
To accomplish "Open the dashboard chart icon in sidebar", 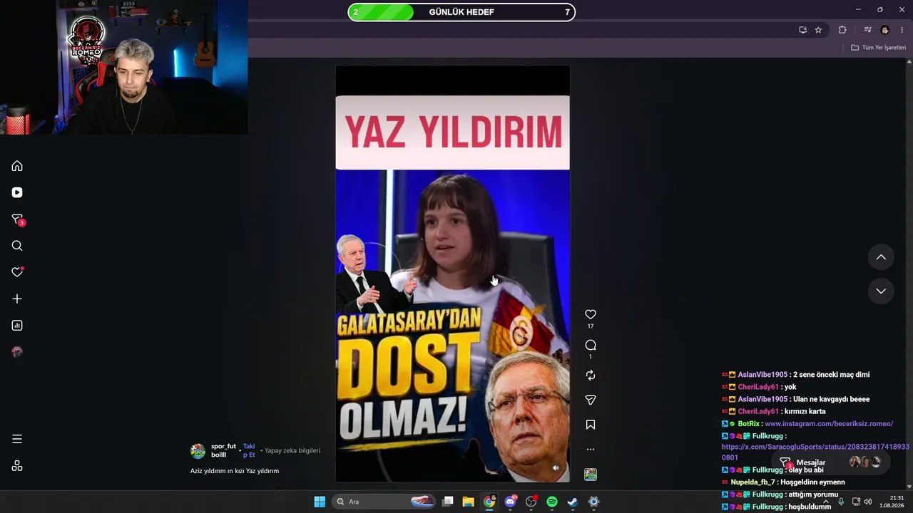I will 17,326.
